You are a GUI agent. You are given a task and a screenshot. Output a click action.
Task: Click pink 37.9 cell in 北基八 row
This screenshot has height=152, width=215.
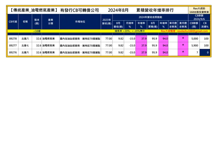pos(141,39)
